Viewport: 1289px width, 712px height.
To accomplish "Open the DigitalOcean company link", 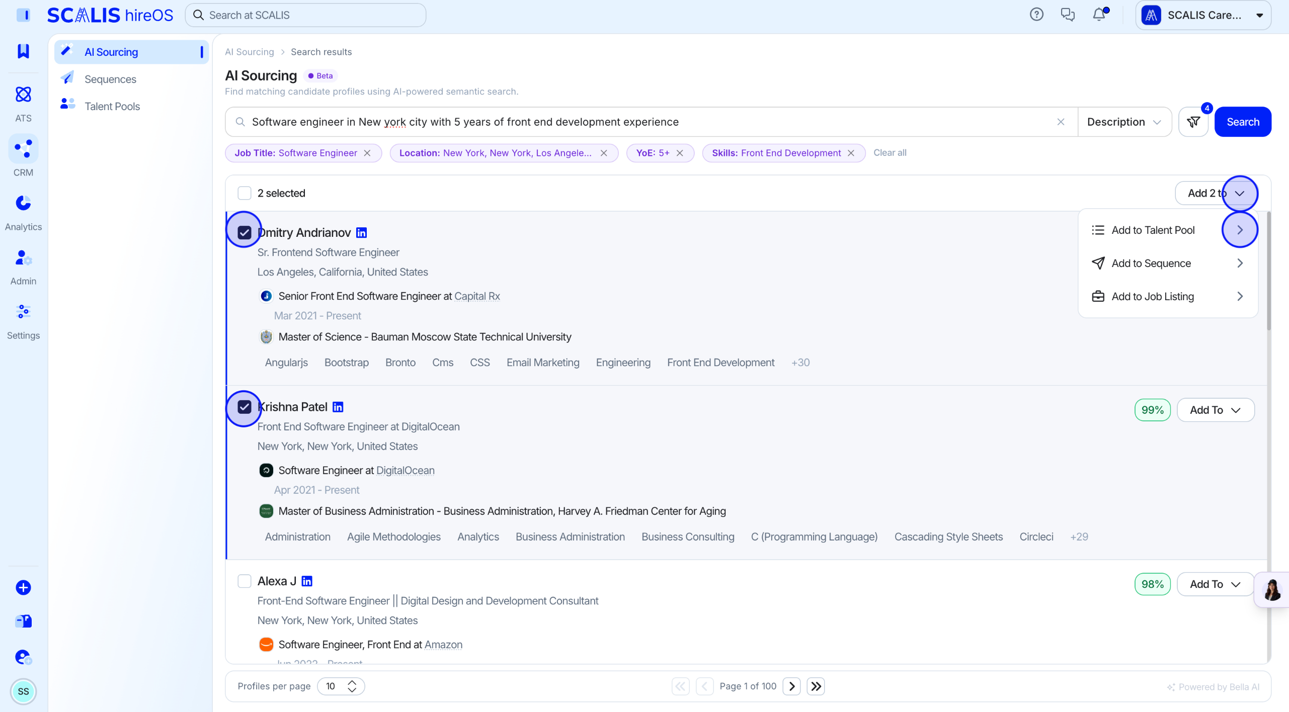I will point(405,471).
